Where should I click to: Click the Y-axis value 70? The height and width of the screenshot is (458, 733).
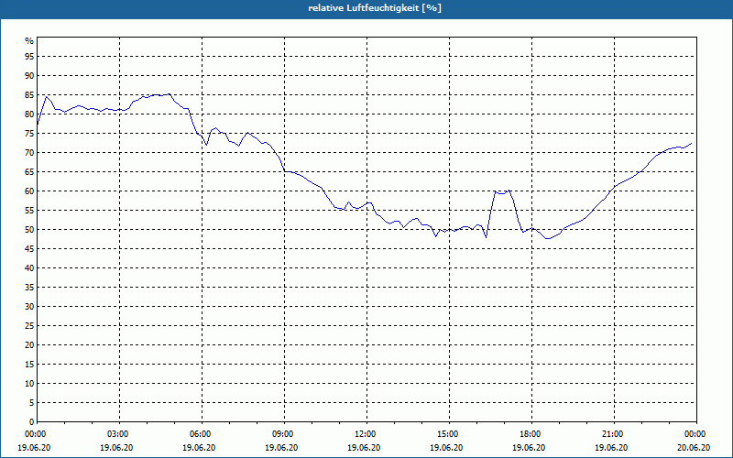coord(29,153)
